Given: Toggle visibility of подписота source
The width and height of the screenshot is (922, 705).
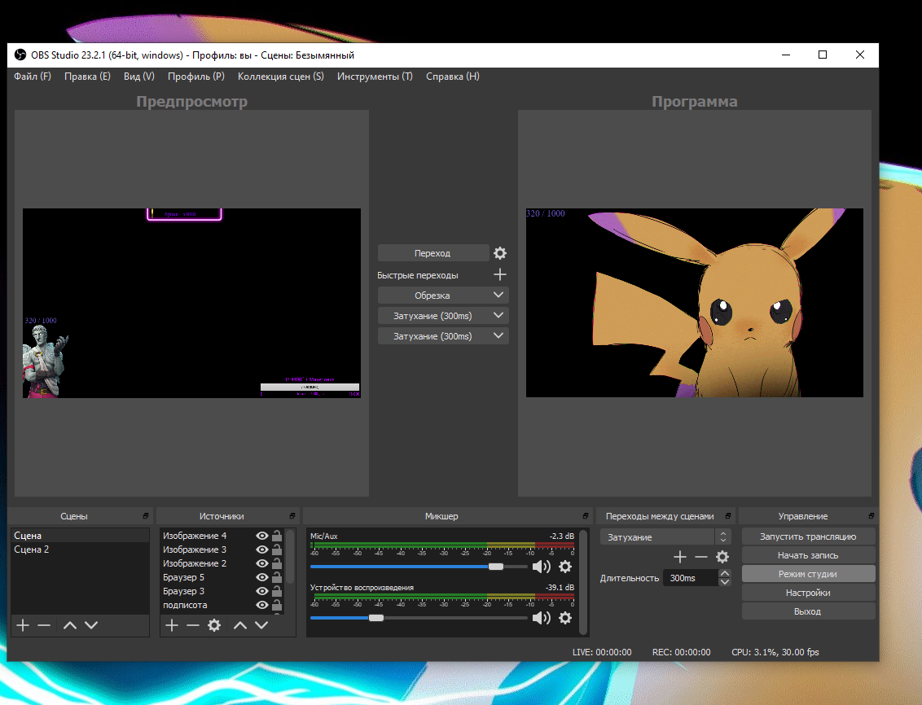Looking at the screenshot, I should click(262, 605).
